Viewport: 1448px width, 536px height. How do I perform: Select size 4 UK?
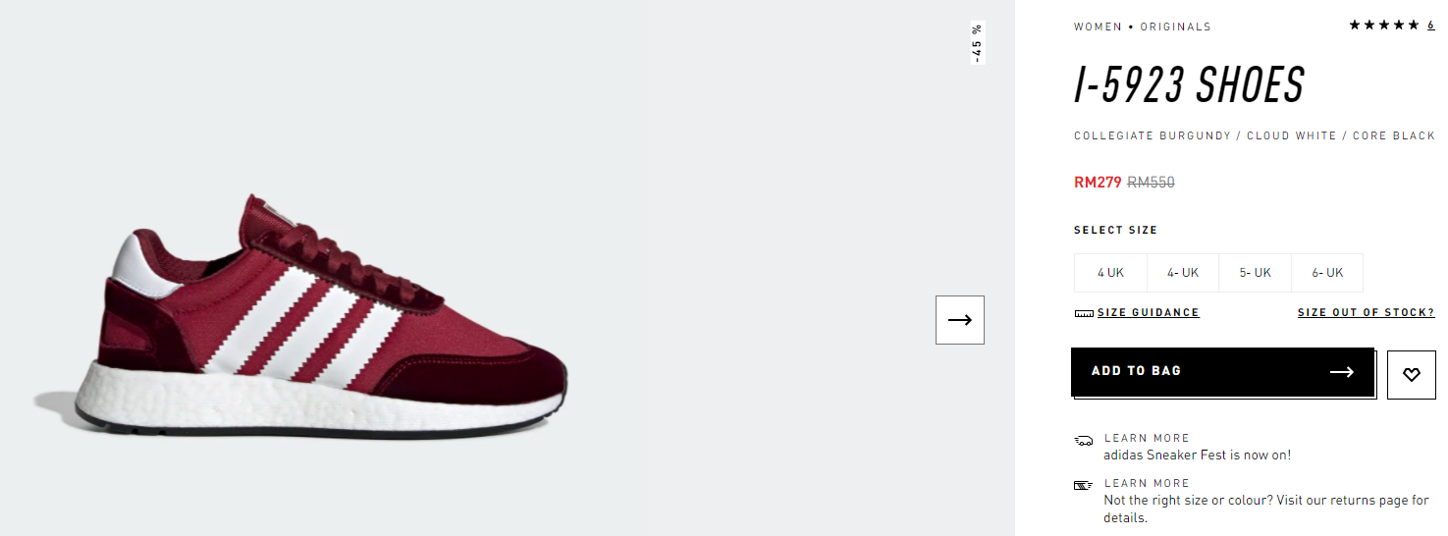1110,273
